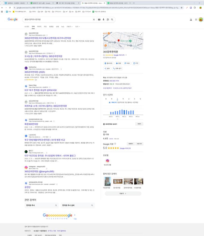The image size is (204, 236).
Task: Click the browser address bar
Action: (98, 8)
